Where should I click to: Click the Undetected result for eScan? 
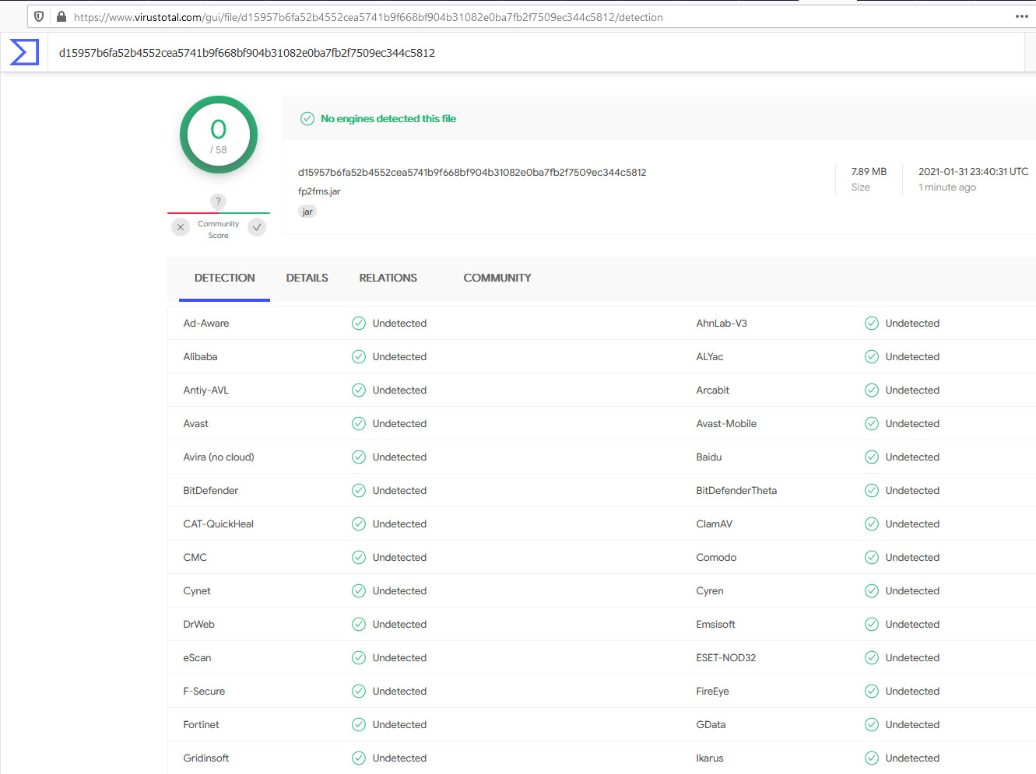[399, 658]
